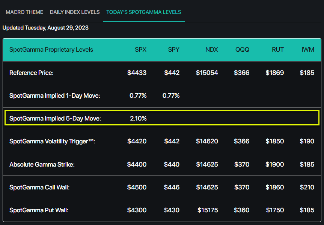Select the RUT column header
The height and width of the screenshot is (225, 324).
point(277,49)
